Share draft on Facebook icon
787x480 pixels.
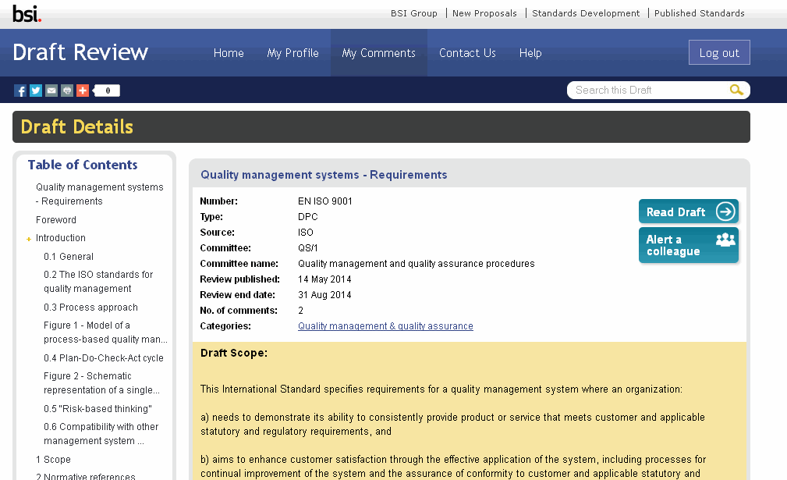[x=20, y=91]
